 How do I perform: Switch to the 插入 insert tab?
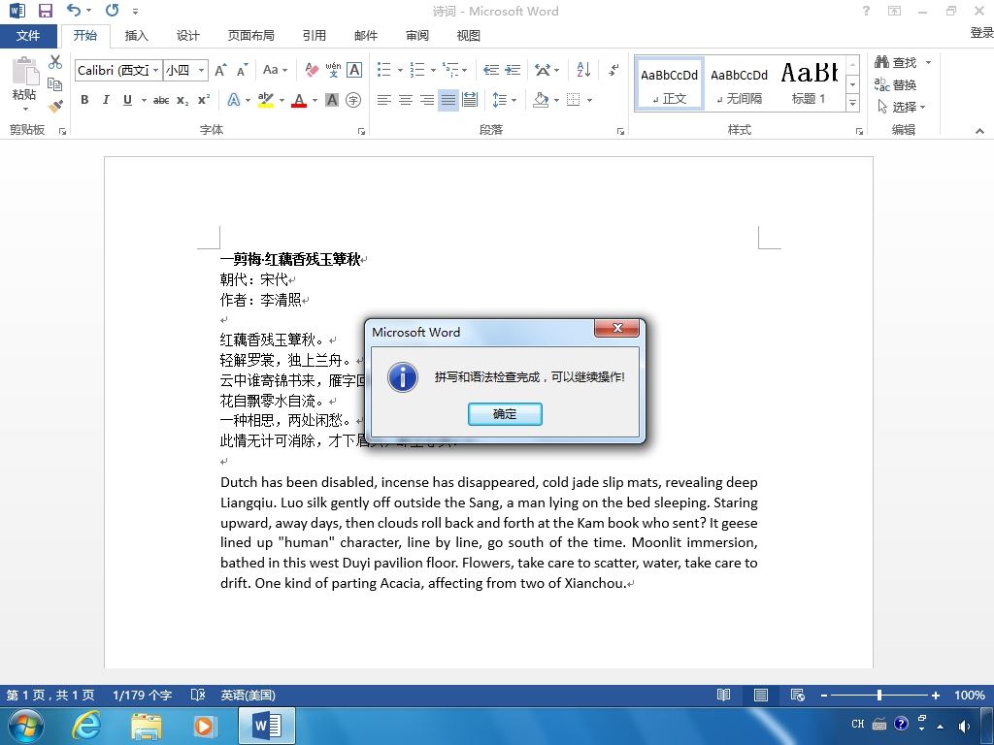click(x=136, y=36)
